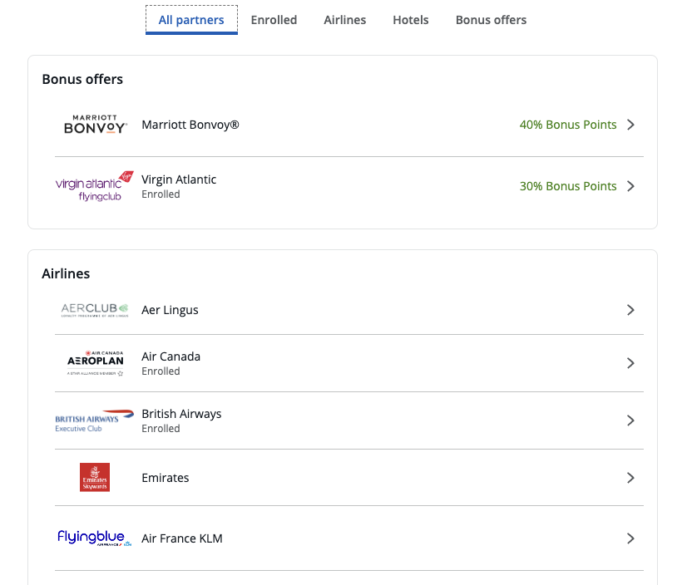Select the Aer Lingus AerClub logo

[x=95, y=310]
